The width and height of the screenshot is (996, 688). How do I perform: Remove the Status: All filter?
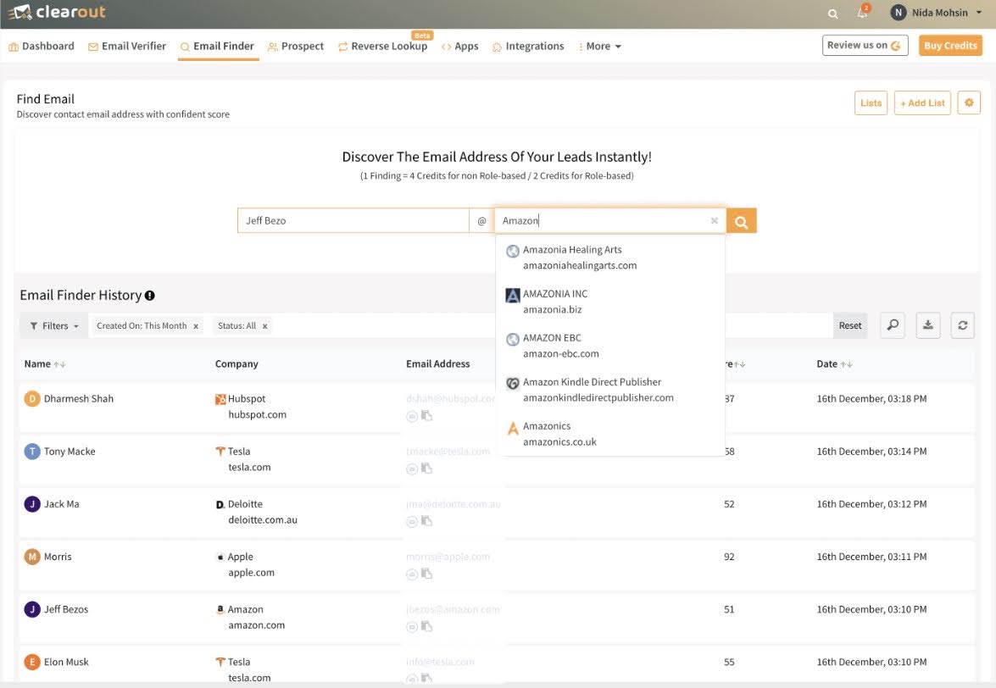(x=264, y=326)
